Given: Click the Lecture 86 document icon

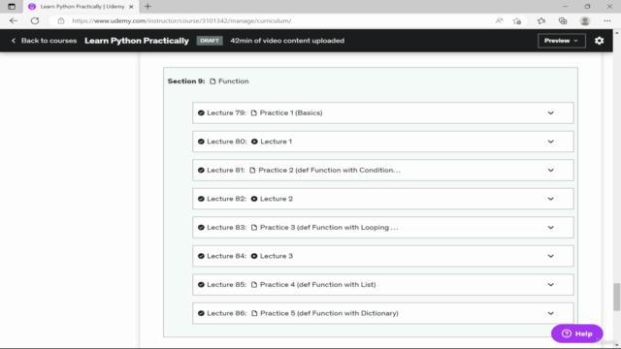Looking at the screenshot, I should tap(254, 313).
